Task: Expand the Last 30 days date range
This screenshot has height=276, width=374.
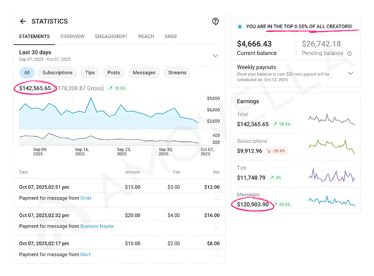Action: coord(215,56)
